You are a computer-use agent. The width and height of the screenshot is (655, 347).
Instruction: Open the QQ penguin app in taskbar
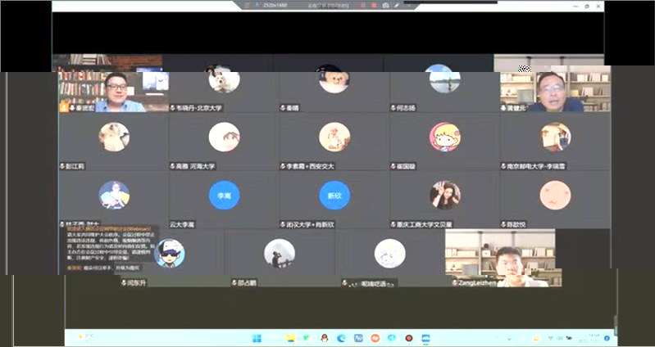coord(325,338)
